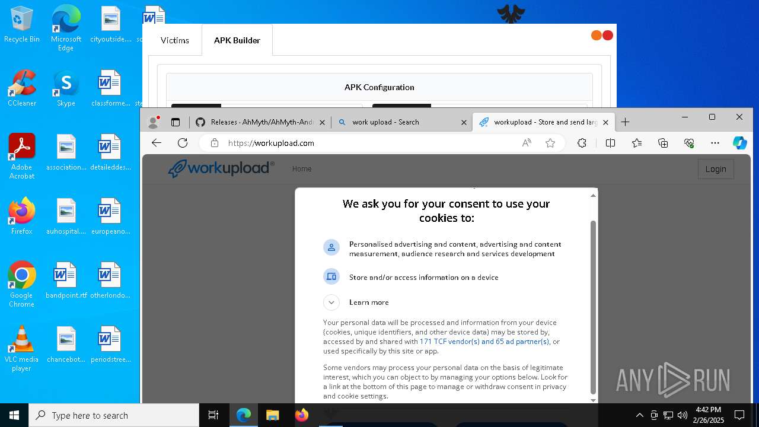
Task: Launch Firefox desktop shortcut
Action: pos(22,216)
